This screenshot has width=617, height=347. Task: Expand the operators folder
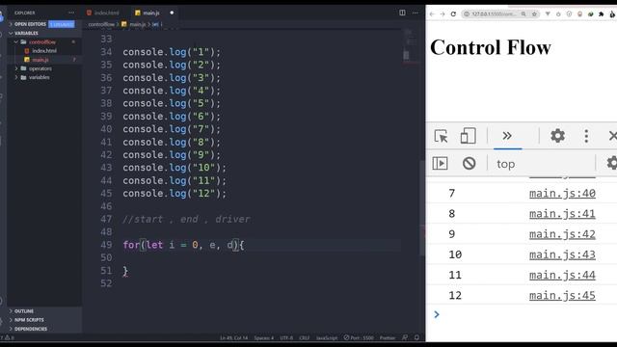(x=40, y=68)
